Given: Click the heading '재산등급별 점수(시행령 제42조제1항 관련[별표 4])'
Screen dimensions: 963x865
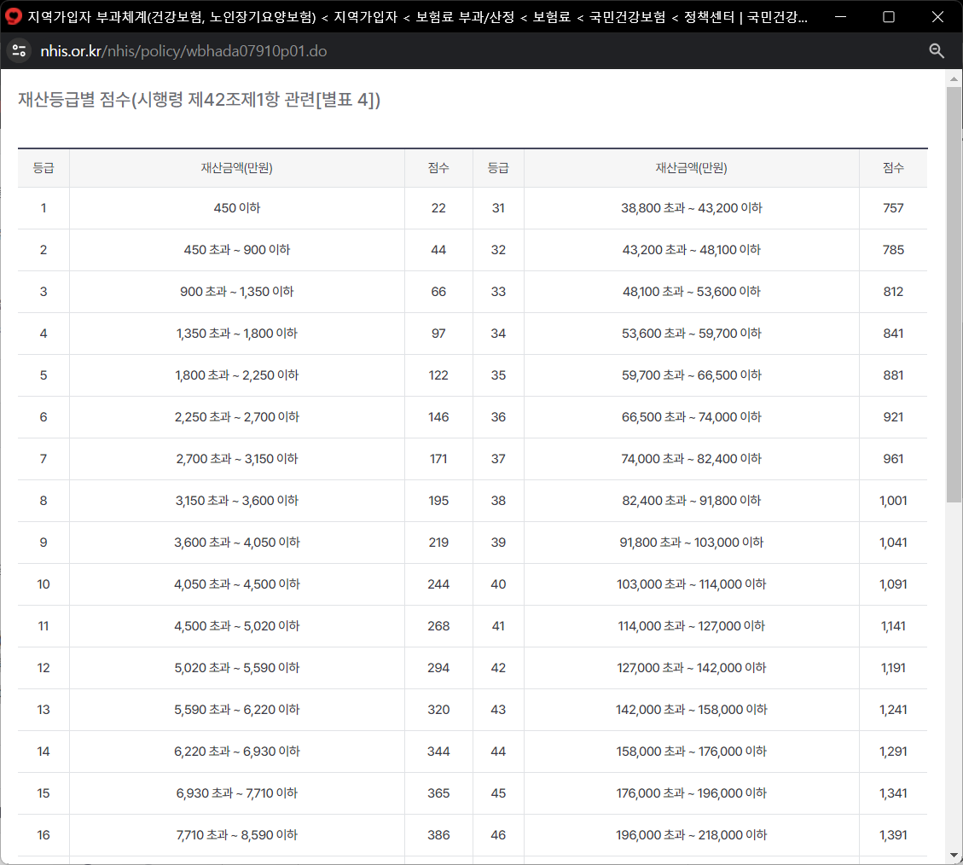Looking at the screenshot, I should (199, 99).
